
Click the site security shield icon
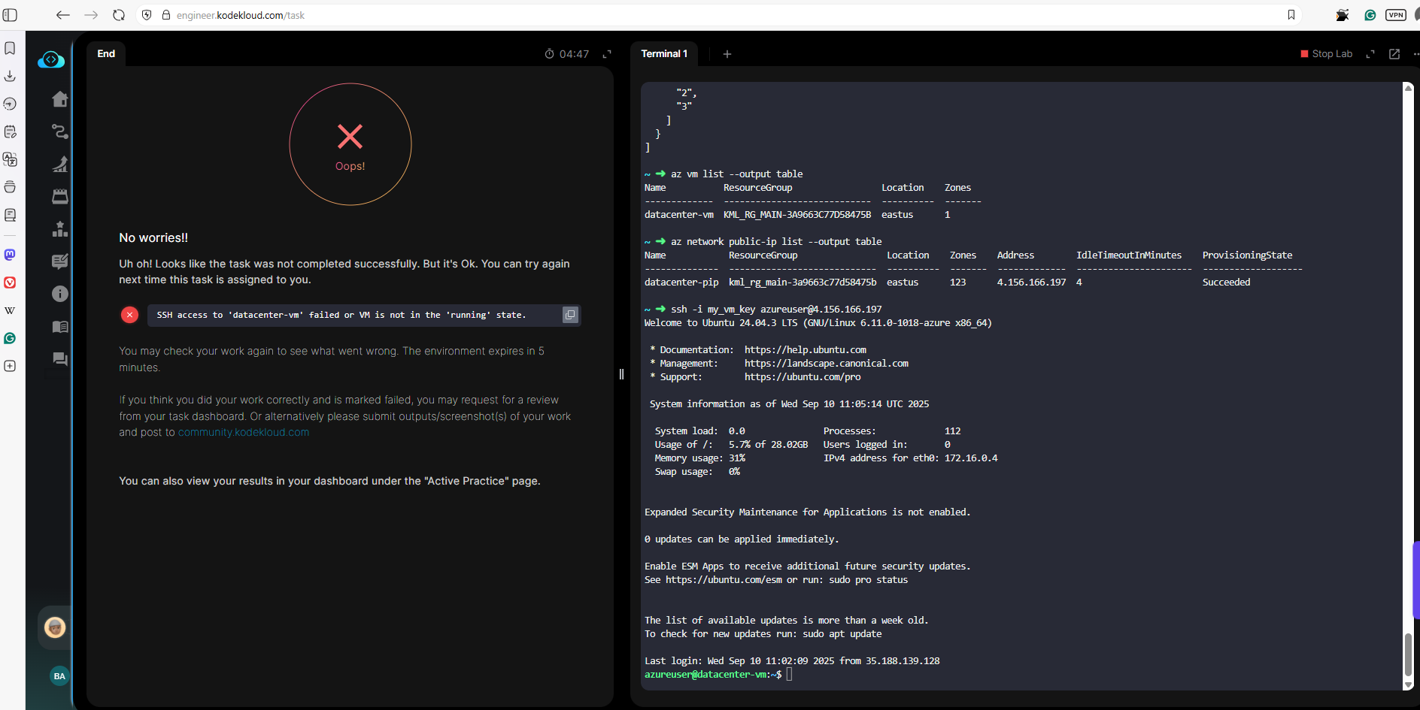coord(147,15)
